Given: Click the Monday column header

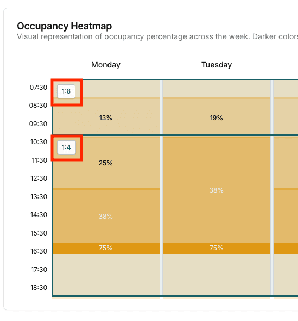Looking at the screenshot, I should pos(106,65).
